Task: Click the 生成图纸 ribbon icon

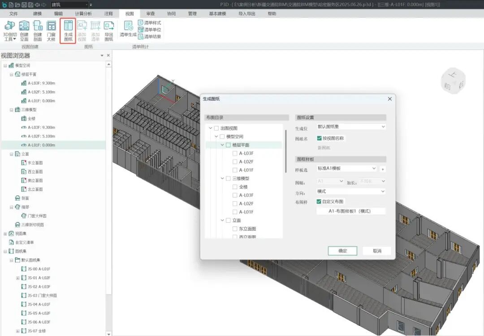Action: coord(68,31)
